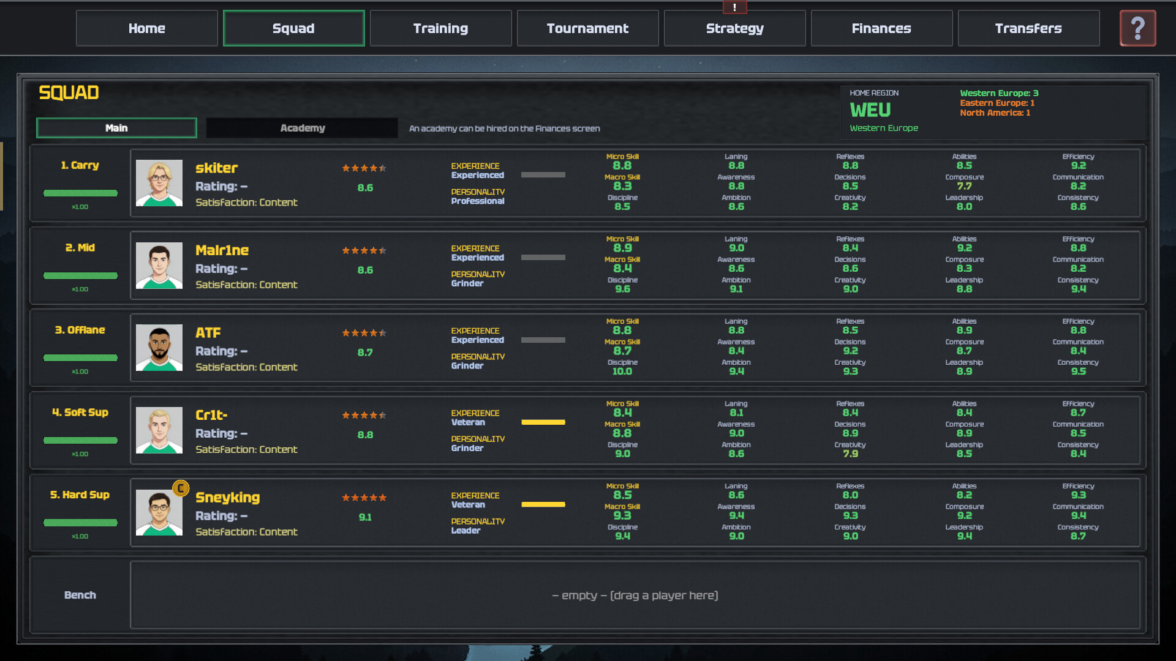Click the Hard Sup role green bar
Screen dimensions: 1176x661
pos(80,523)
